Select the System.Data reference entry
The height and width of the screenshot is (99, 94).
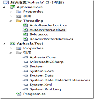click(x=42, y=76)
